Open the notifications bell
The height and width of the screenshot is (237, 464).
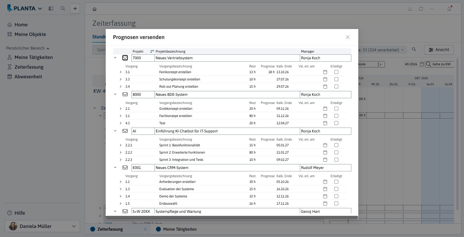pos(449,9)
